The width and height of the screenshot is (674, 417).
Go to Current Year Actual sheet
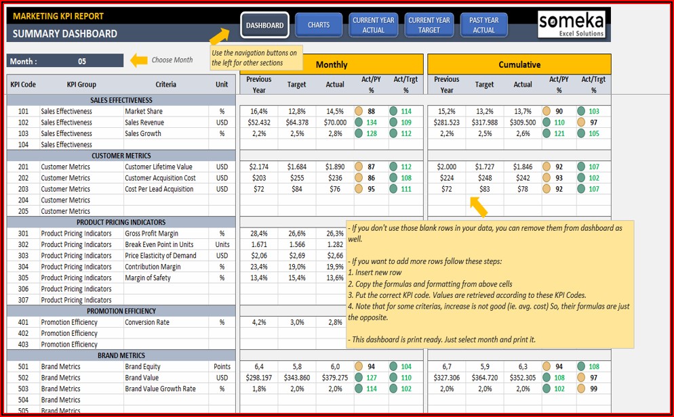373,25
